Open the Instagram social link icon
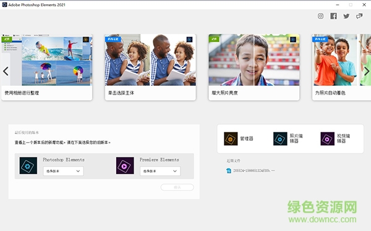Viewport: 371px width, 231px height. pyautogui.click(x=320, y=16)
